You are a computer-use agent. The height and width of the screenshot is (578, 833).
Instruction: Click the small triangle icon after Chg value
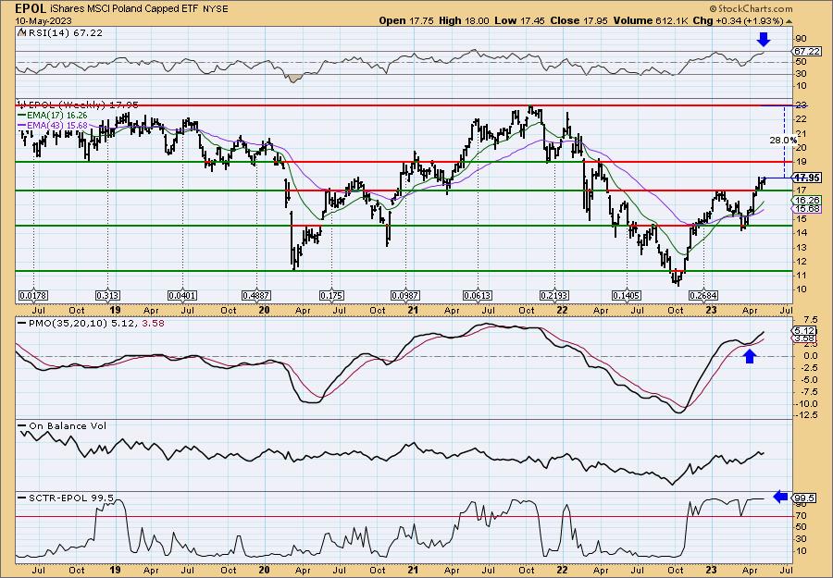click(789, 21)
